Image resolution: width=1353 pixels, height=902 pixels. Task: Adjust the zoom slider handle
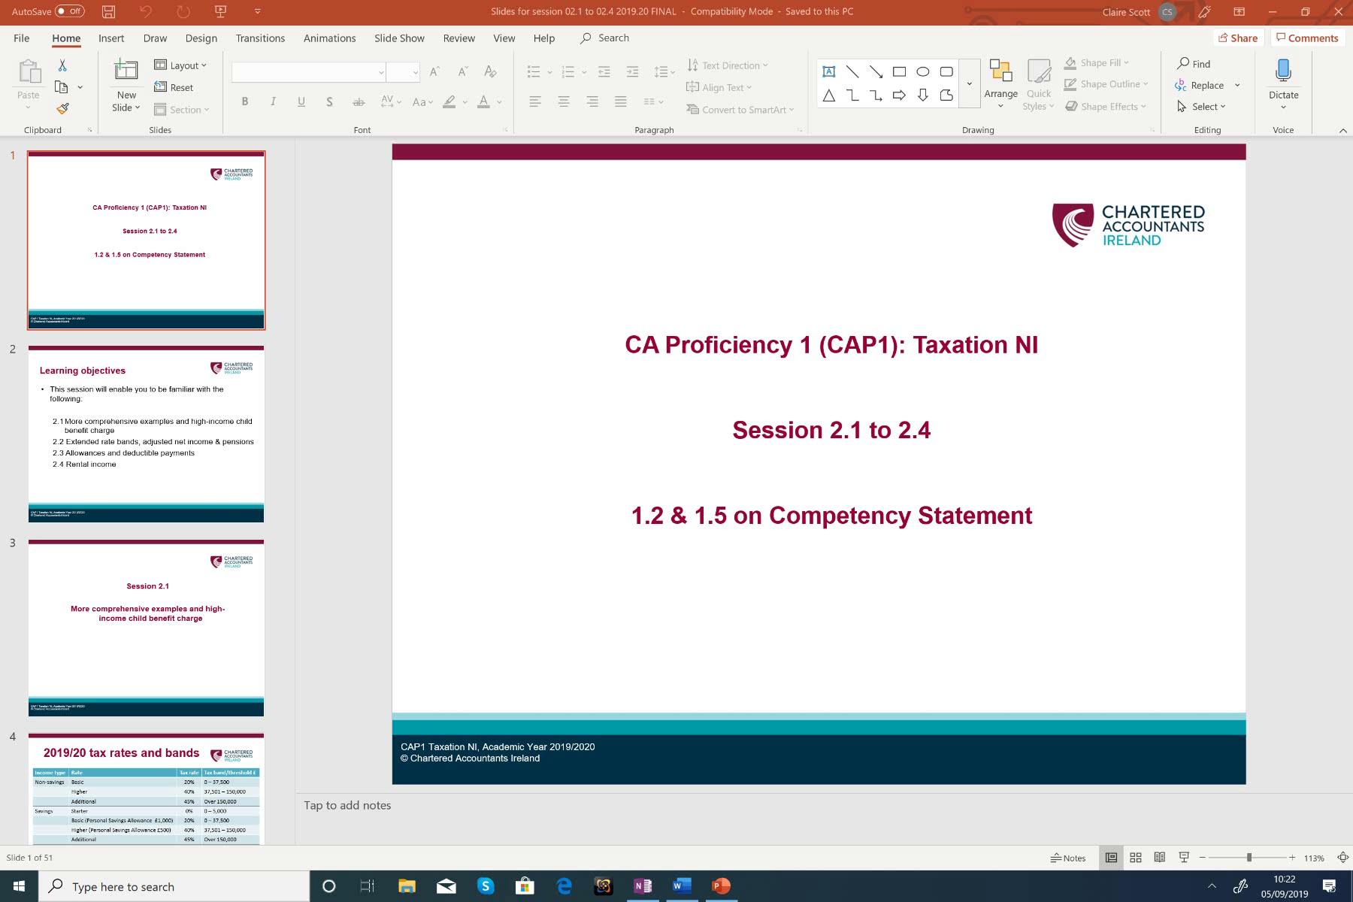[1249, 858]
